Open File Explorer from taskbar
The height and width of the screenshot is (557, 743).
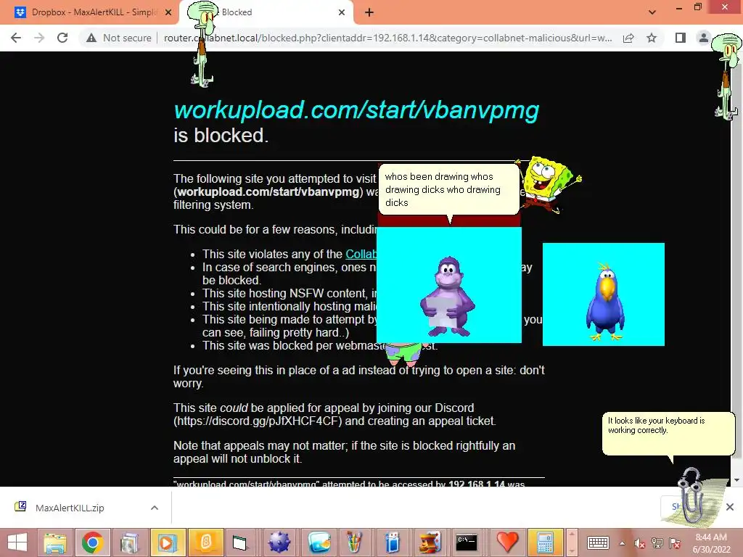(55, 542)
